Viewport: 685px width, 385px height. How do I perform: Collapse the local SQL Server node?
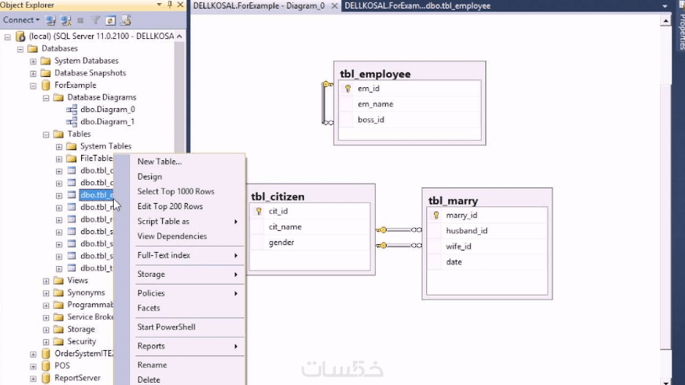pyautogui.click(x=8, y=37)
